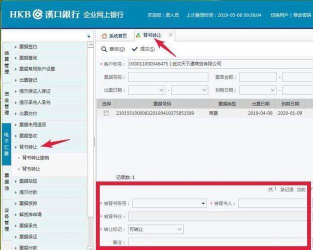Click the 查询(Q) button

(x=113, y=49)
